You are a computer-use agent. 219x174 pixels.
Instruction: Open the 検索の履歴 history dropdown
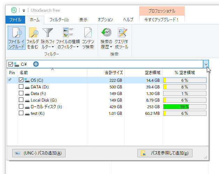tap(106, 38)
